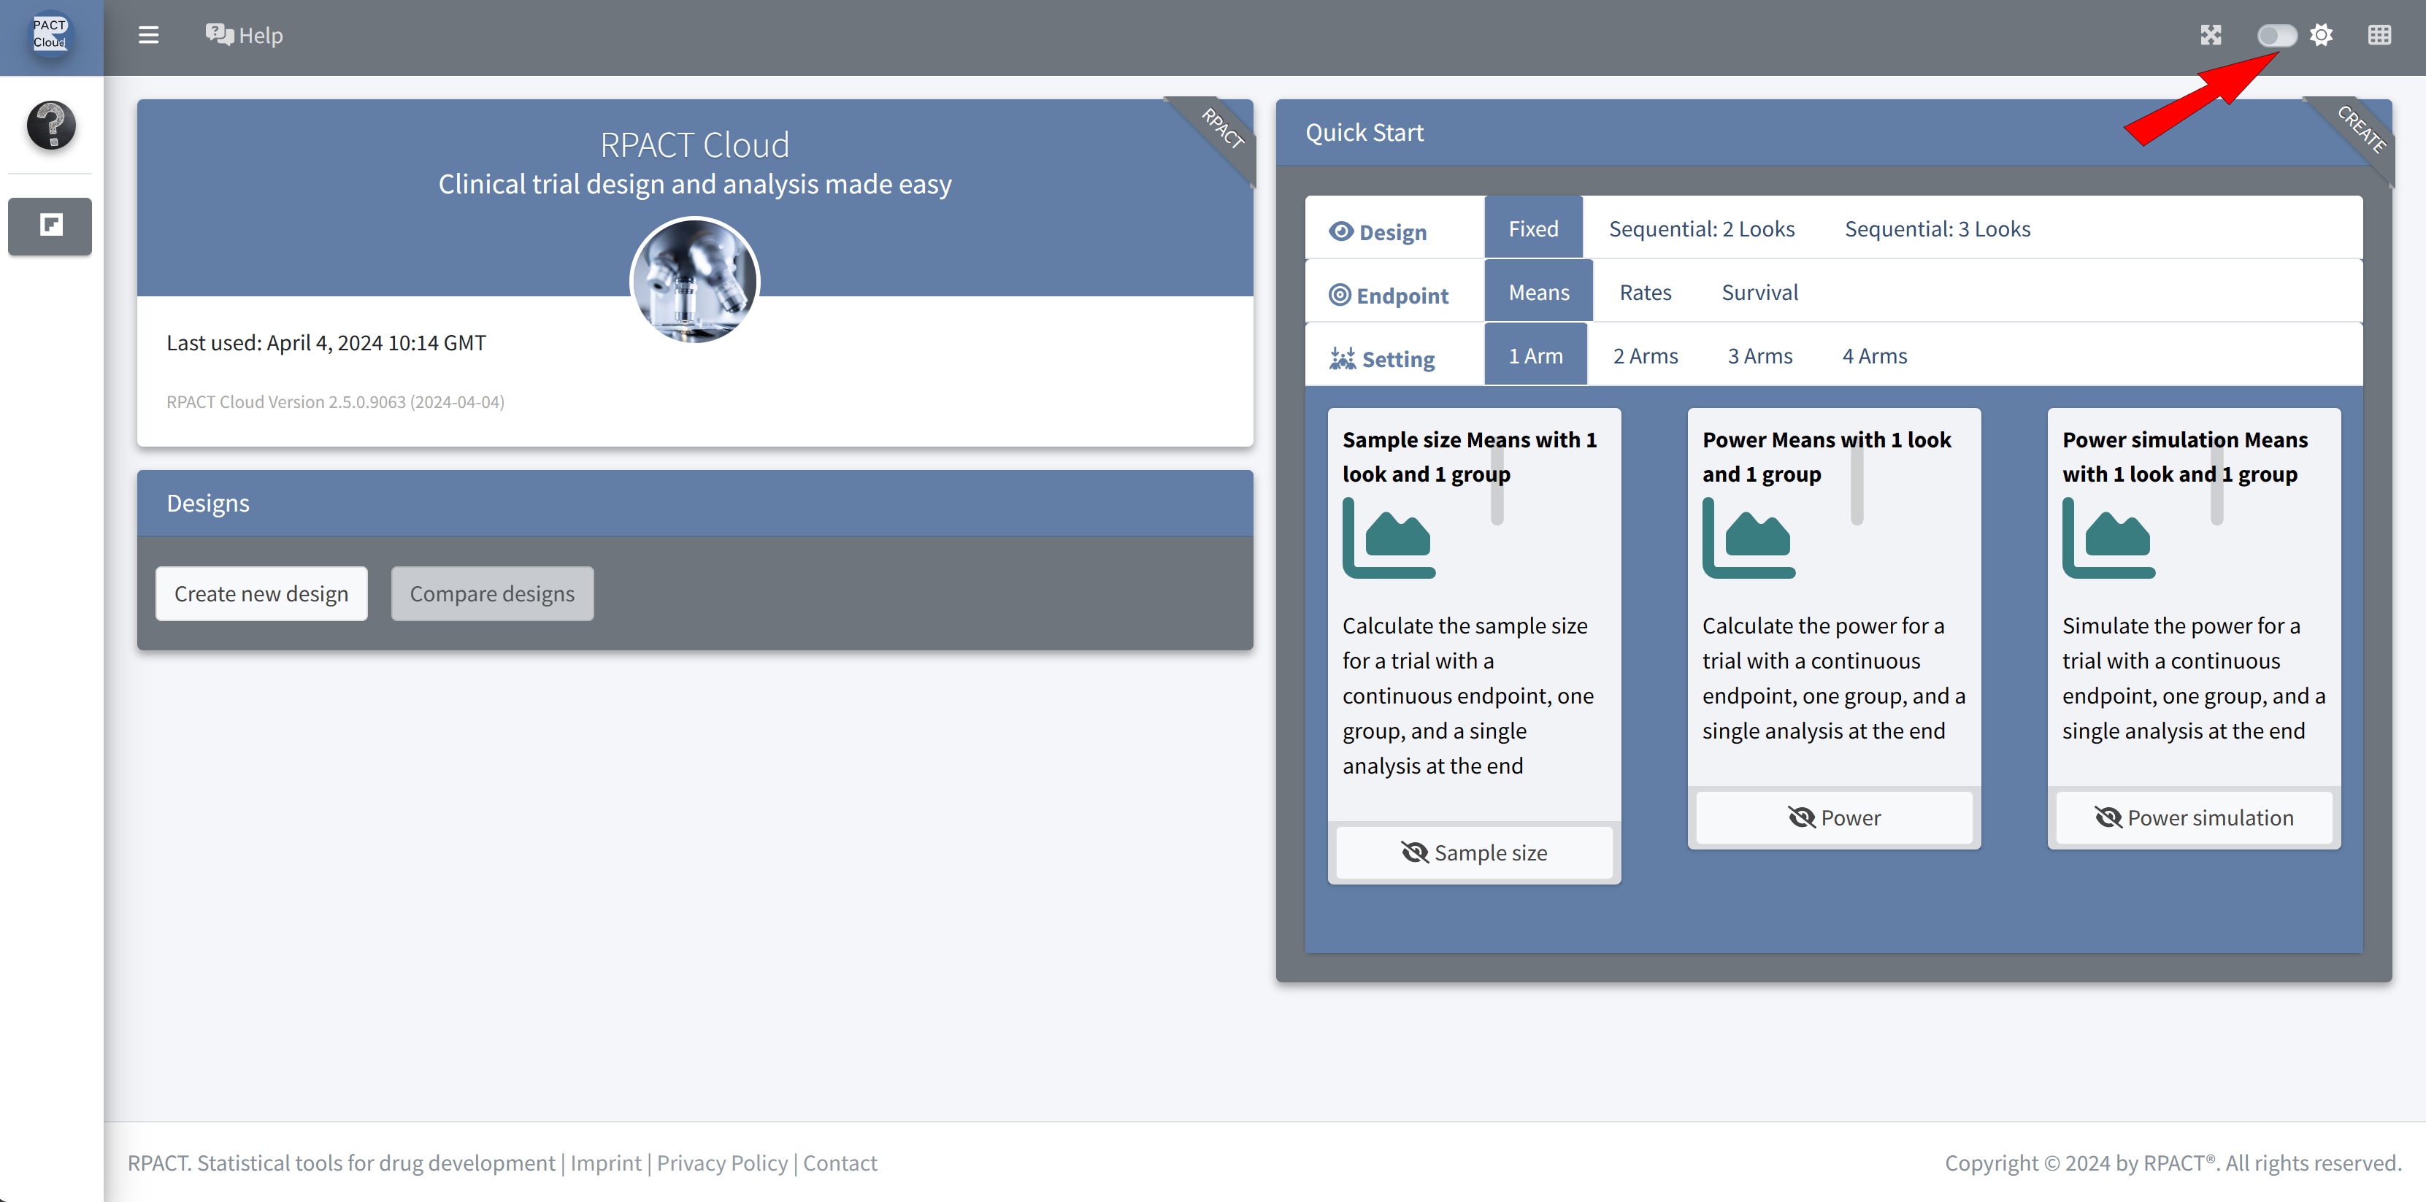Click the microscope profile image
The image size is (2426, 1202).
pyautogui.click(x=695, y=280)
